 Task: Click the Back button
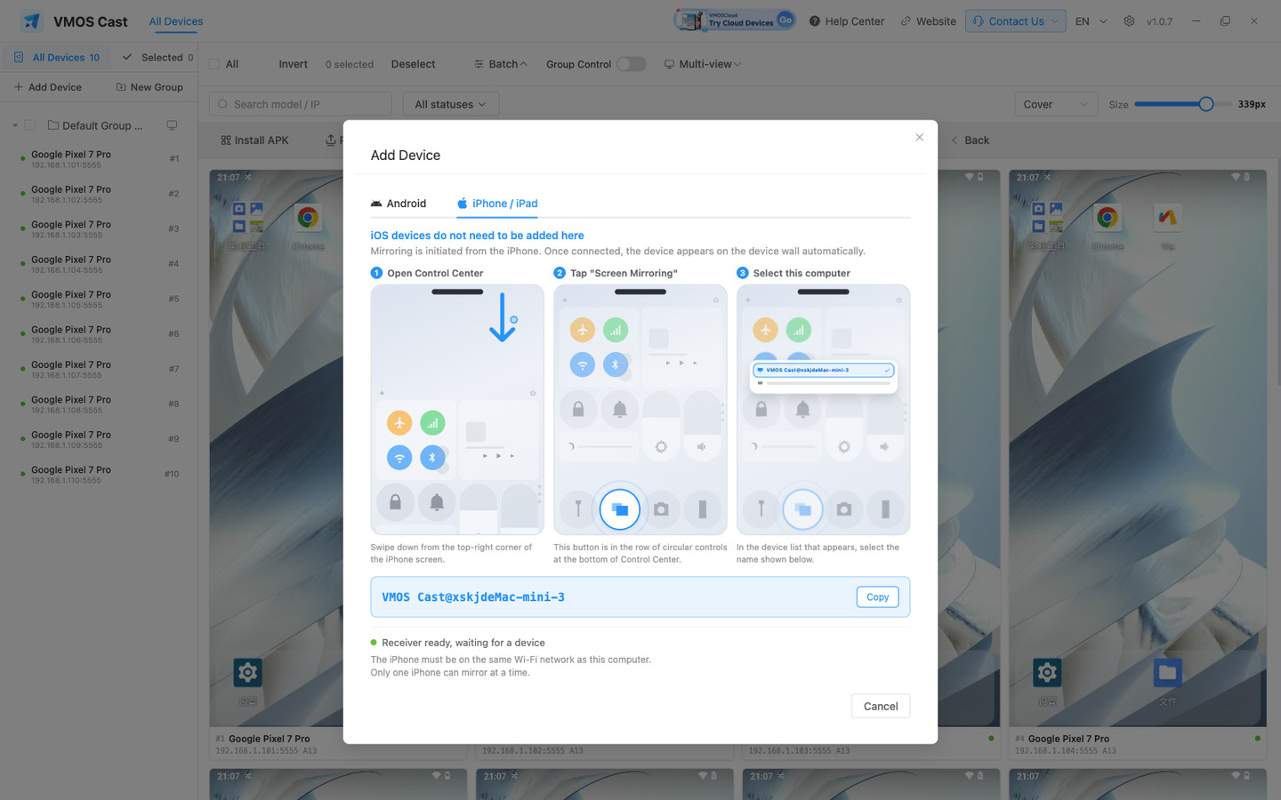(x=970, y=140)
